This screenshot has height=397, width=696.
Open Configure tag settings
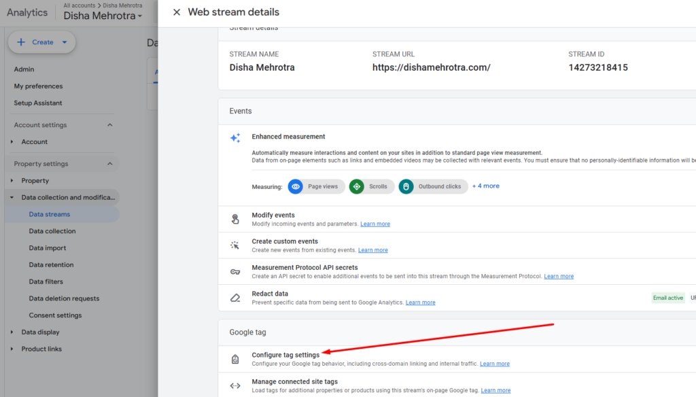(x=285, y=355)
